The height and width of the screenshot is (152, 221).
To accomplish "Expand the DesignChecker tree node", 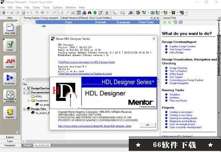I will click(x=24, y=89).
